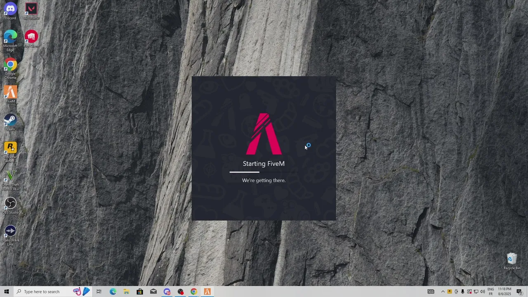This screenshot has width=528, height=297.
Task: Click the FiveM logo in the splash window
Action: coord(264,134)
